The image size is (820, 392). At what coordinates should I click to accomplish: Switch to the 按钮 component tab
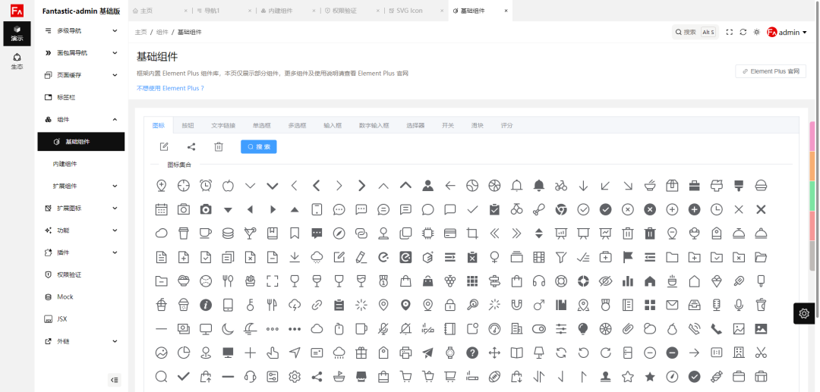188,125
